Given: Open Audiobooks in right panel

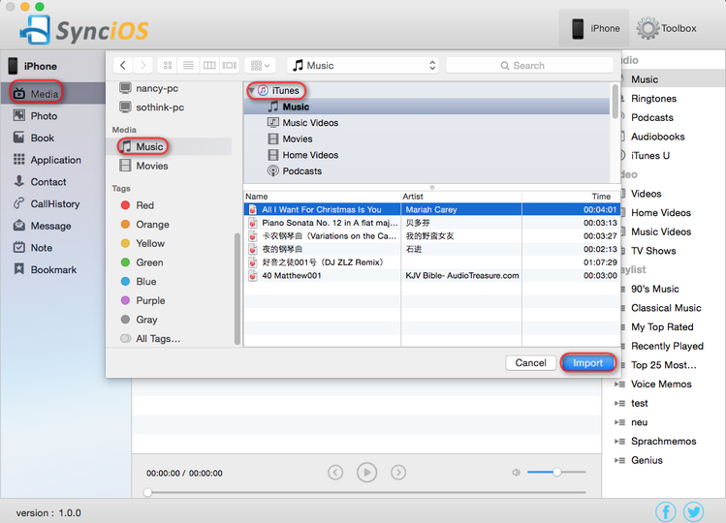Looking at the screenshot, I should click(x=657, y=137).
